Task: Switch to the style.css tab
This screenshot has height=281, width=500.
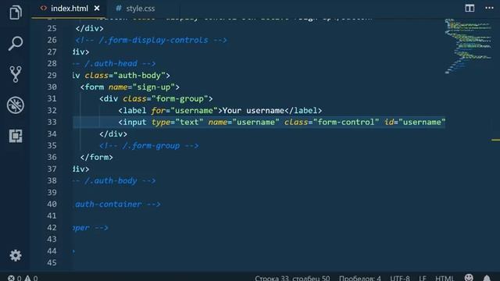Action: pos(141,9)
